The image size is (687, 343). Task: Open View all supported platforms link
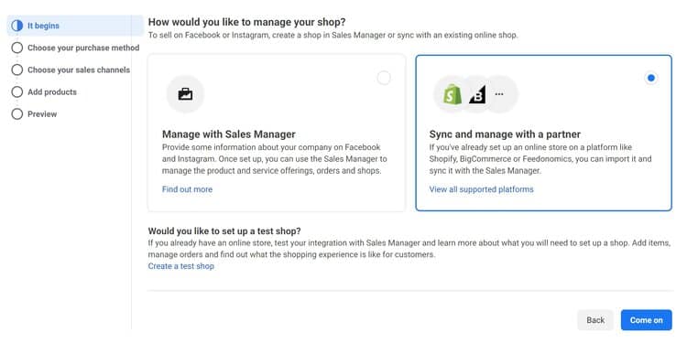482,189
